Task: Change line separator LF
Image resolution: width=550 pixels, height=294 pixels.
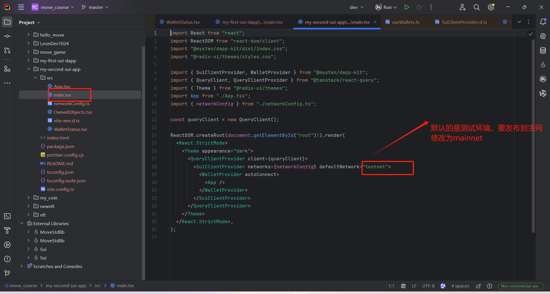Action: click(414, 286)
